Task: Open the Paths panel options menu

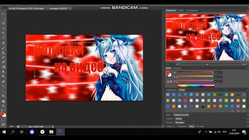Action: [247, 122]
